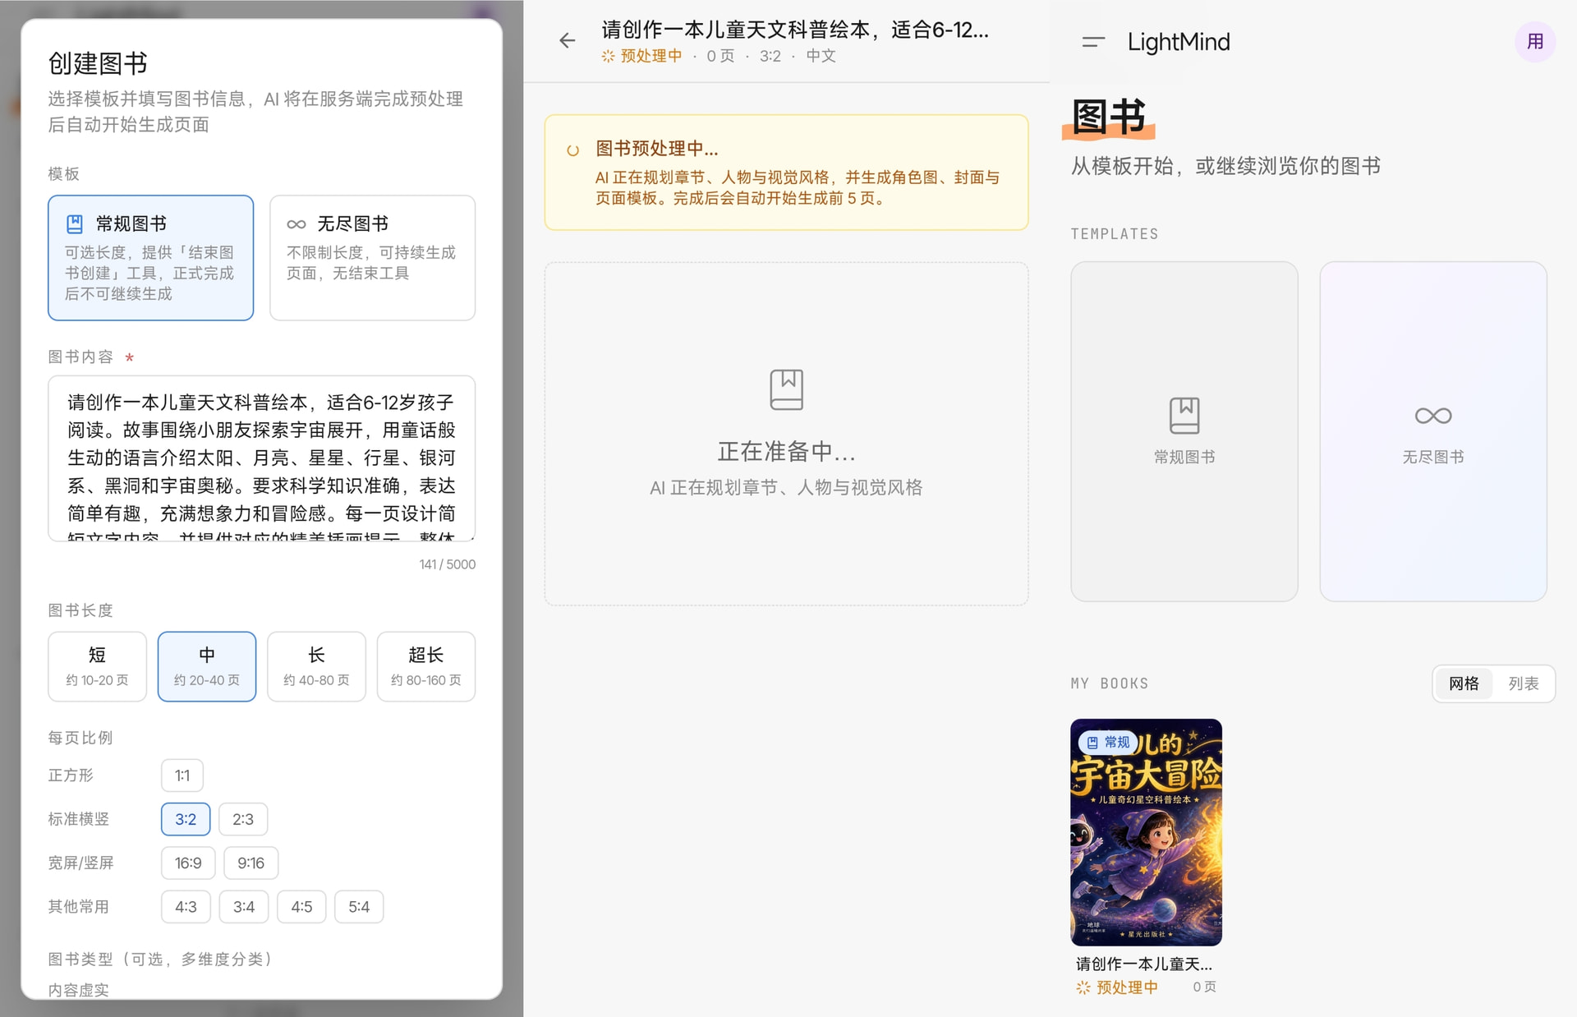This screenshot has height=1017, width=1577.
Task: Select the 无尽图书 infinity template card
Action: click(1432, 431)
